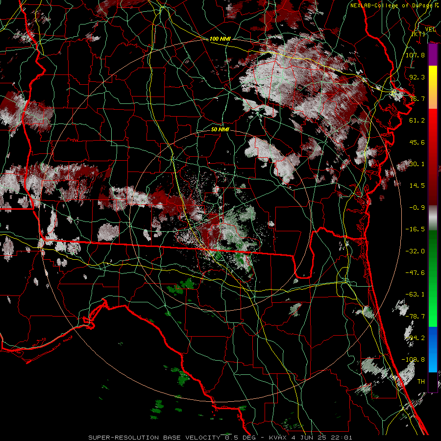Click the 100 NMI range ring label
The width and height of the screenshot is (441, 441).
(220, 39)
